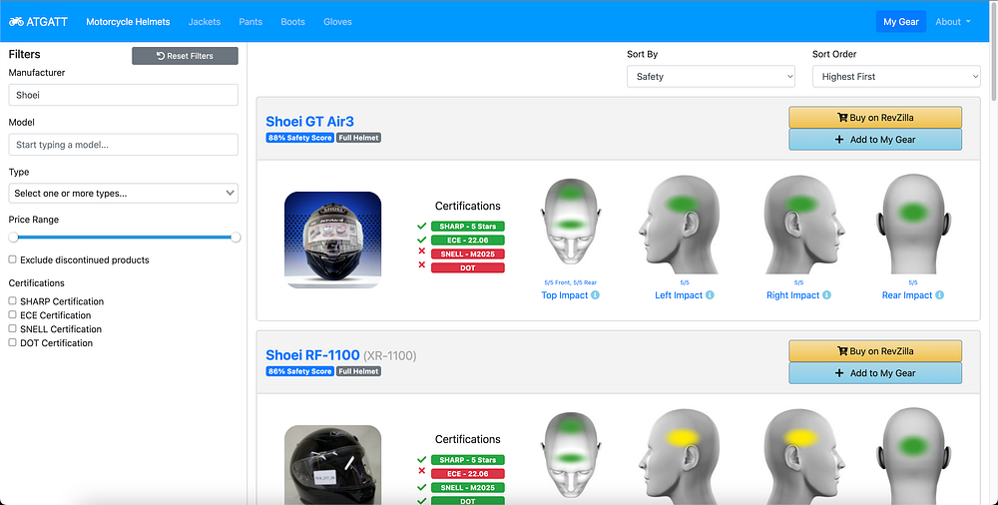The width and height of the screenshot is (998, 505).
Task: Click the top-view head diagram for GT Air3
Action: pyautogui.click(x=570, y=223)
